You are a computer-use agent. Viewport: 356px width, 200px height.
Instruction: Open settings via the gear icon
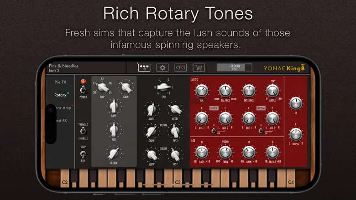click(x=162, y=67)
